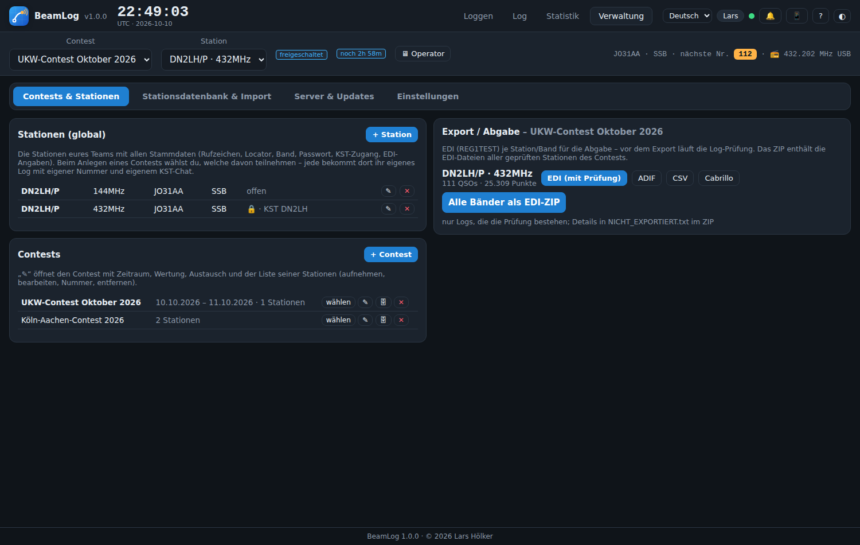Open archive icon for Köln-Aachen-Contest 2026
The image size is (860, 545).
[x=384, y=320]
